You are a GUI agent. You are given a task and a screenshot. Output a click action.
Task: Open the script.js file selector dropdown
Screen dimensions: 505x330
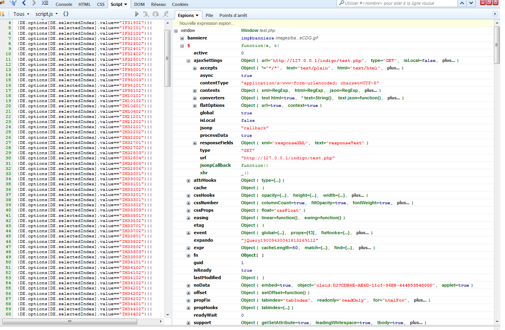coord(47,14)
